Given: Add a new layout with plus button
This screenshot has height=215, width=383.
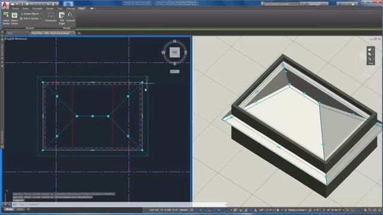Looking at the screenshot, I should point(28,209).
